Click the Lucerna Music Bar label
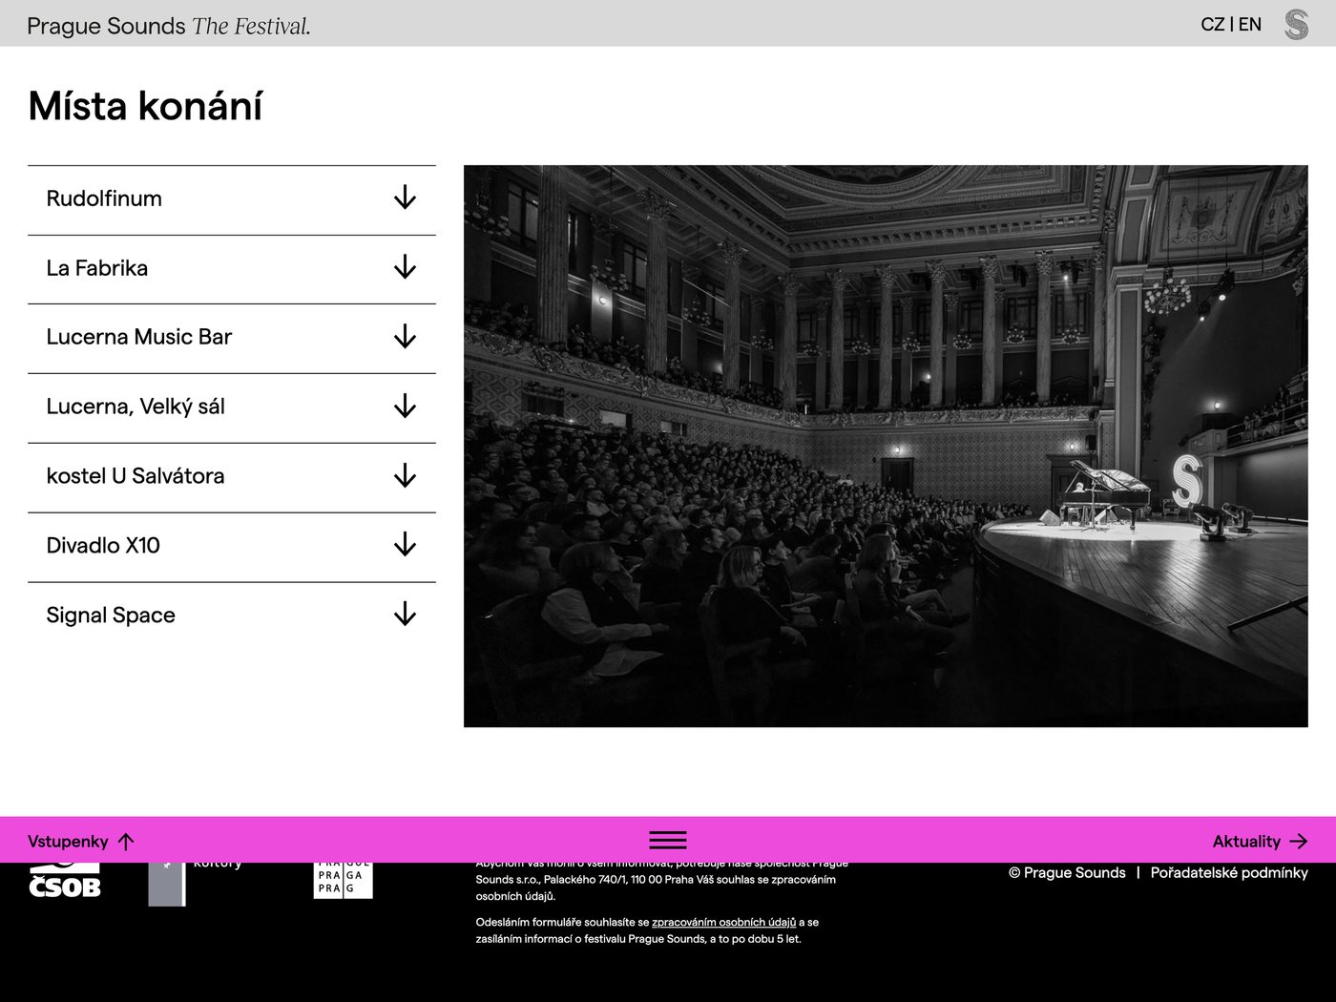 point(139,337)
